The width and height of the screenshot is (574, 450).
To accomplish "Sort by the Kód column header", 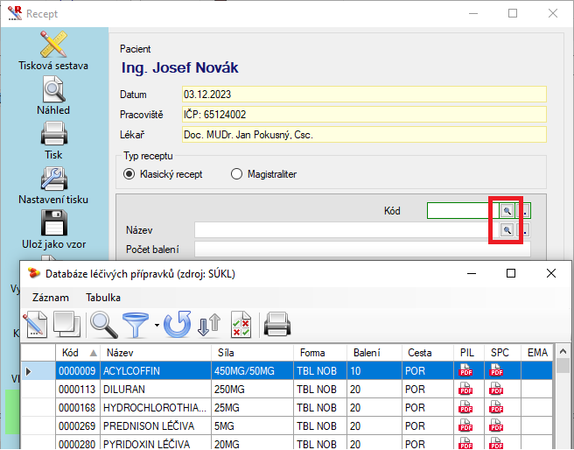I will coord(78,353).
